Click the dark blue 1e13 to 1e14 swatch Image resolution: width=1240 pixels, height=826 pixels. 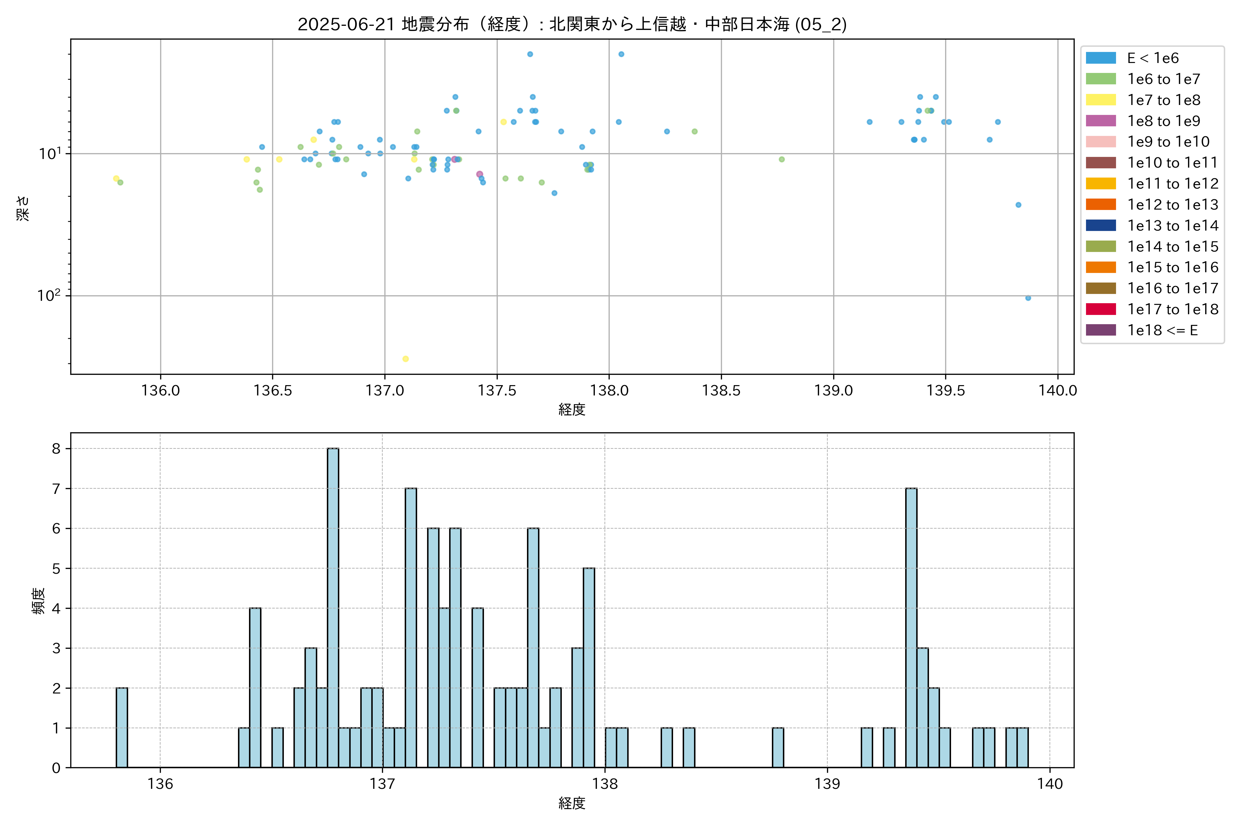(1100, 225)
